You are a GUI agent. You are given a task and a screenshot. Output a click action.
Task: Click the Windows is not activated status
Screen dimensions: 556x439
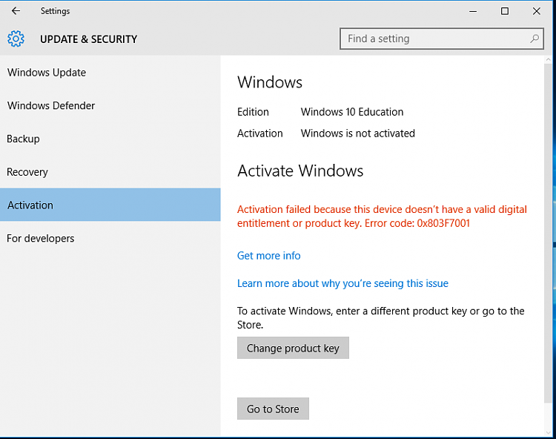[x=358, y=133]
